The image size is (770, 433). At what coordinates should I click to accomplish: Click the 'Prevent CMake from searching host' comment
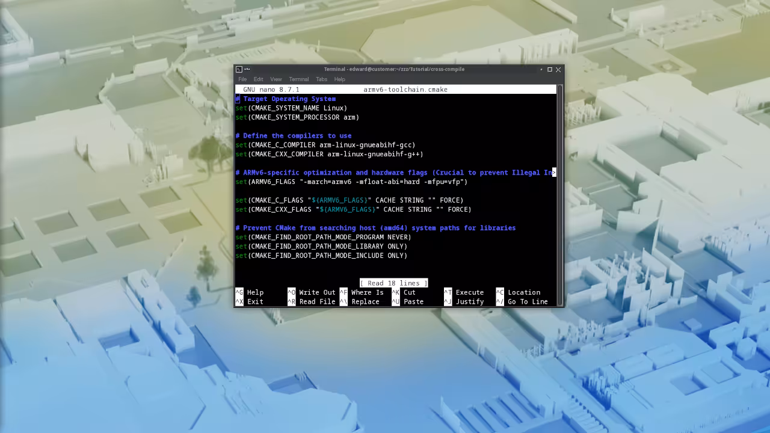click(375, 228)
